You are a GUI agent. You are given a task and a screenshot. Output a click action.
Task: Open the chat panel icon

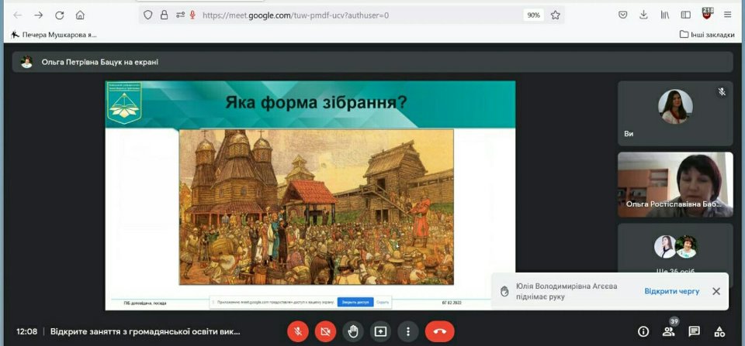click(694, 331)
